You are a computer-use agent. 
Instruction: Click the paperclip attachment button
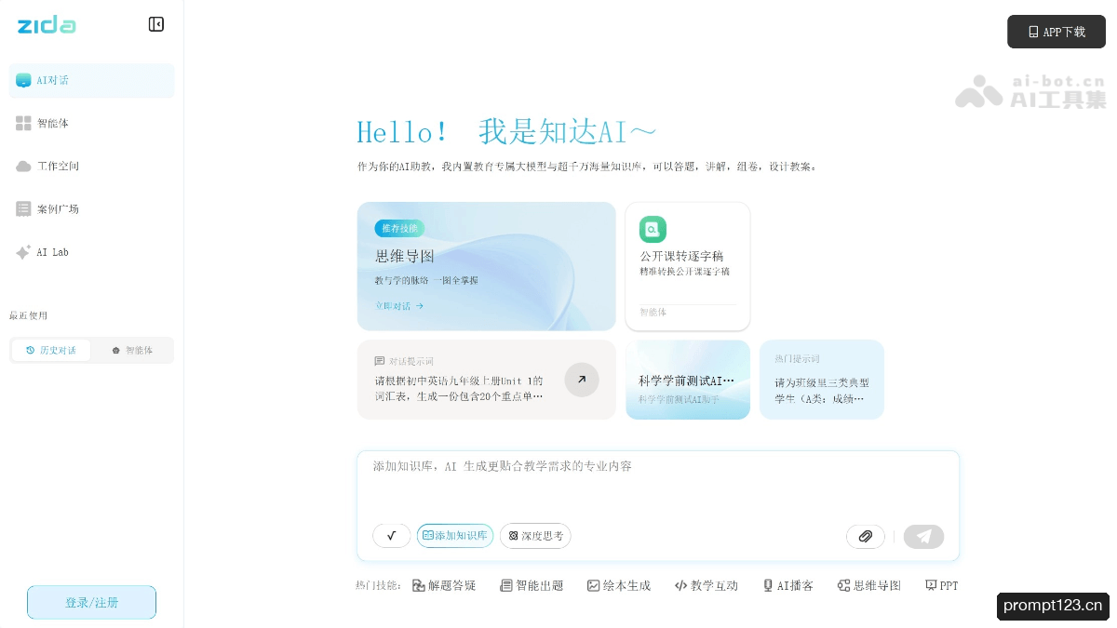click(866, 537)
